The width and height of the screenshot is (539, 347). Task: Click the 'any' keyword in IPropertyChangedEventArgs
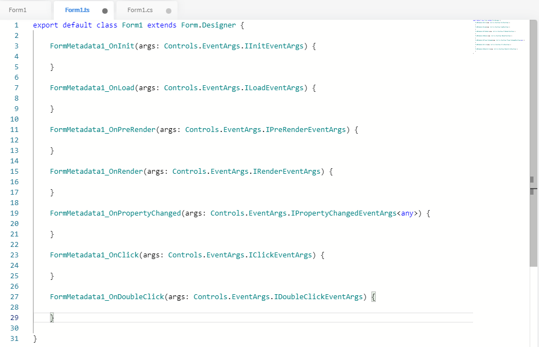[407, 213]
